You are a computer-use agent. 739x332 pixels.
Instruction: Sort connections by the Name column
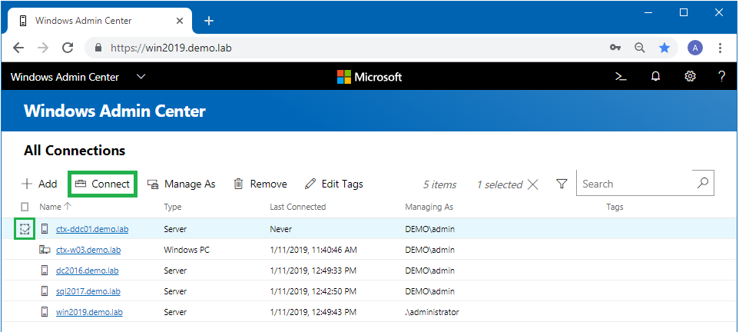coord(50,207)
